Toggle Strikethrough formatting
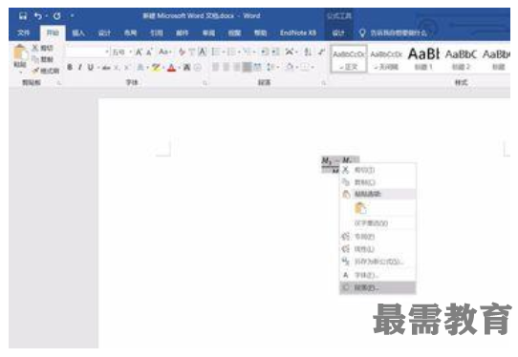The height and width of the screenshot is (357, 518). point(106,68)
